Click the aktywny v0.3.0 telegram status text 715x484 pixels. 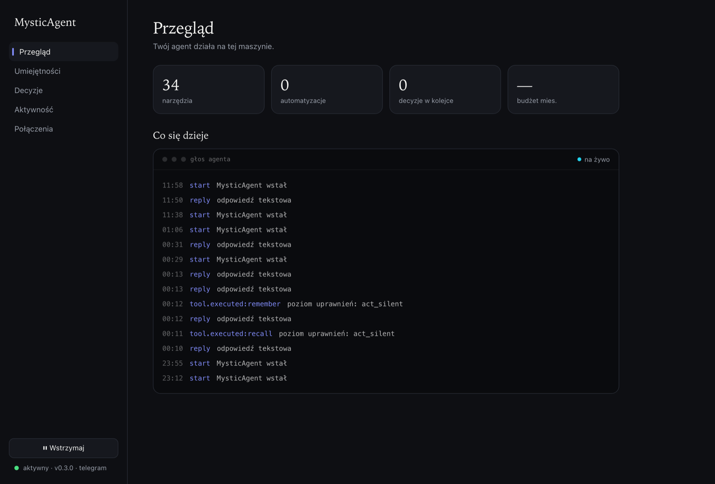point(65,468)
